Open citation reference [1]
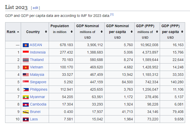190x126 pixels. (112, 15)
